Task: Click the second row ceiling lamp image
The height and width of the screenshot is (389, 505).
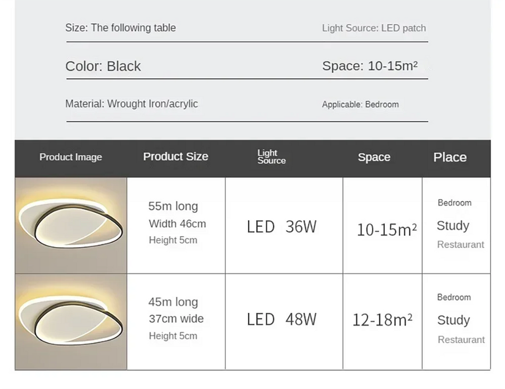Action: pos(71,322)
